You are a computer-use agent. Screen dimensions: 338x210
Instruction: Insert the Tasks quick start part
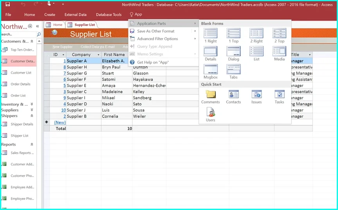point(279,94)
